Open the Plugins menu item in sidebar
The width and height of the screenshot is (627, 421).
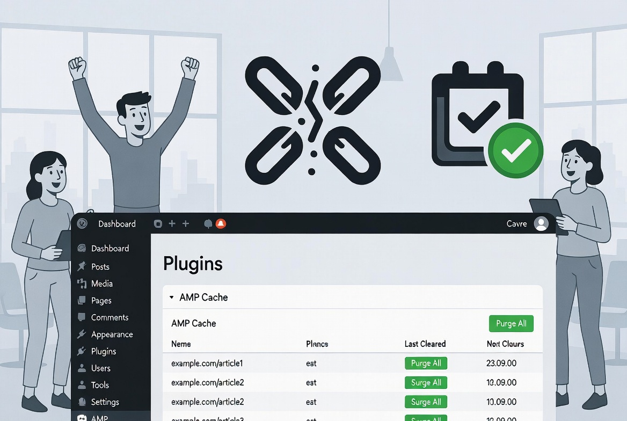point(104,351)
